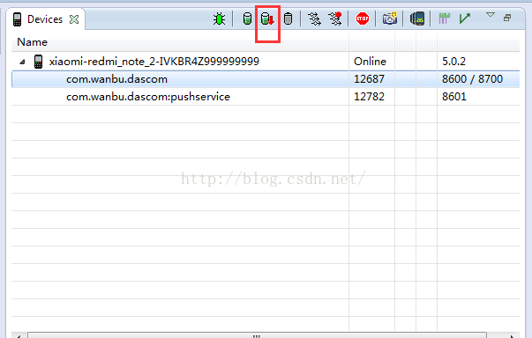This screenshot has width=532, height=338.
Task: Click the 5.0.2 version cell
Action: (x=453, y=62)
